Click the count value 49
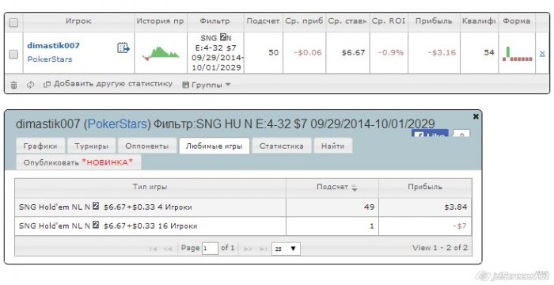Viewport: 554px width, 285px height. point(370,207)
